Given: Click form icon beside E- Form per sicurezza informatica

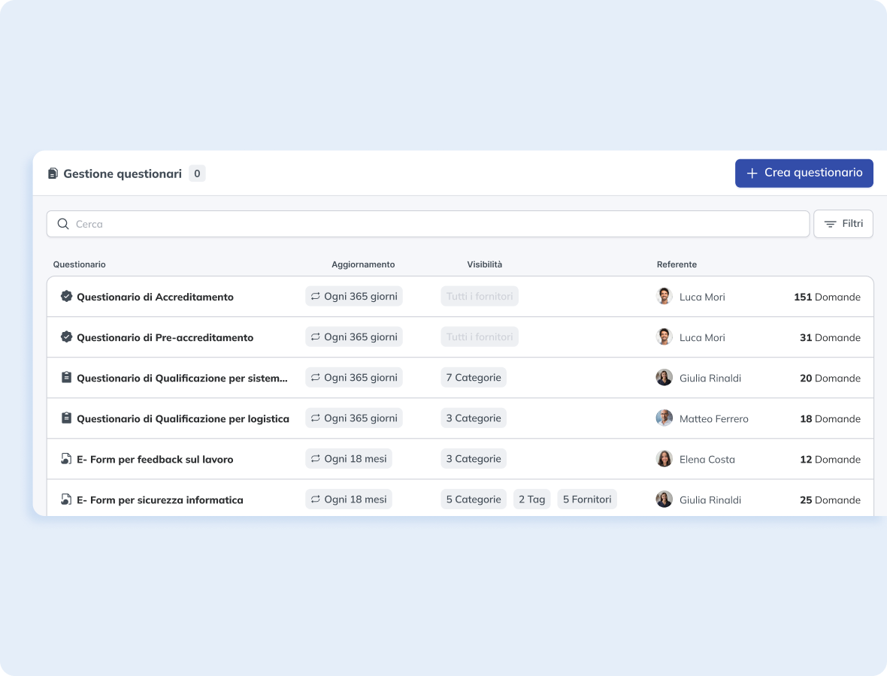Looking at the screenshot, I should click(66, 499).
